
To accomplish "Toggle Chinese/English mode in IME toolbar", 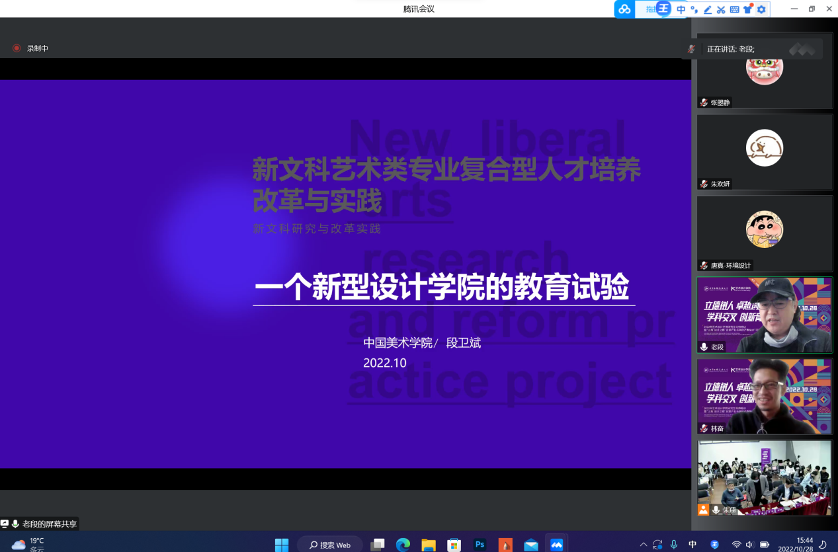I will point(681,9).
